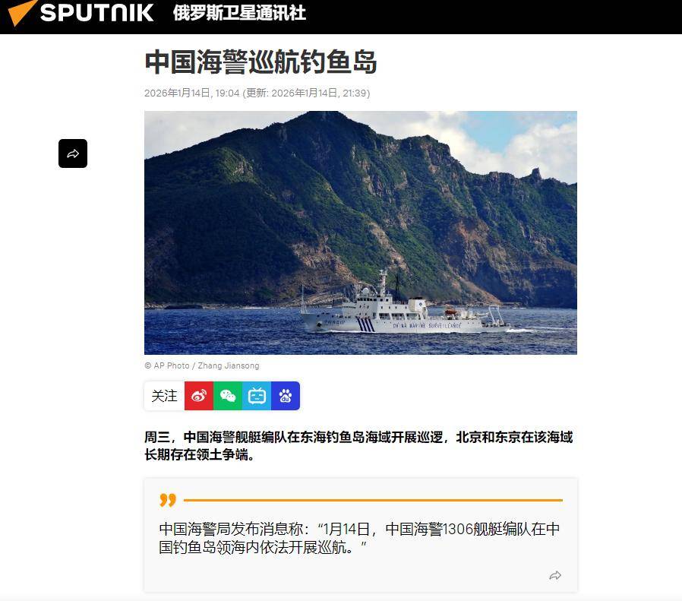Click the article headline 中国海警巡航钓鱼岛
The width and height of the screenshot is (682, 601).
tap(260, 62)
